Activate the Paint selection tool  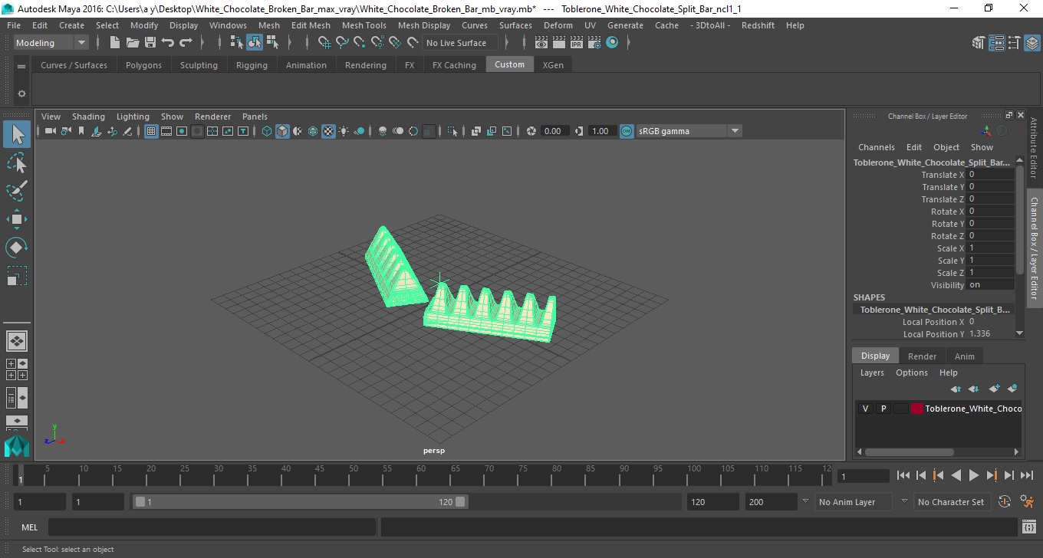pyautogui.click(x=17, y=191)
